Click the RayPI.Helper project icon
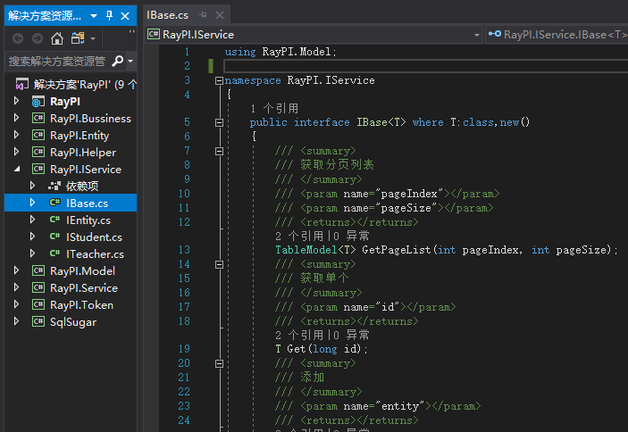The width and height of the screenshot is (628, 432). click(x=38, y=153)
